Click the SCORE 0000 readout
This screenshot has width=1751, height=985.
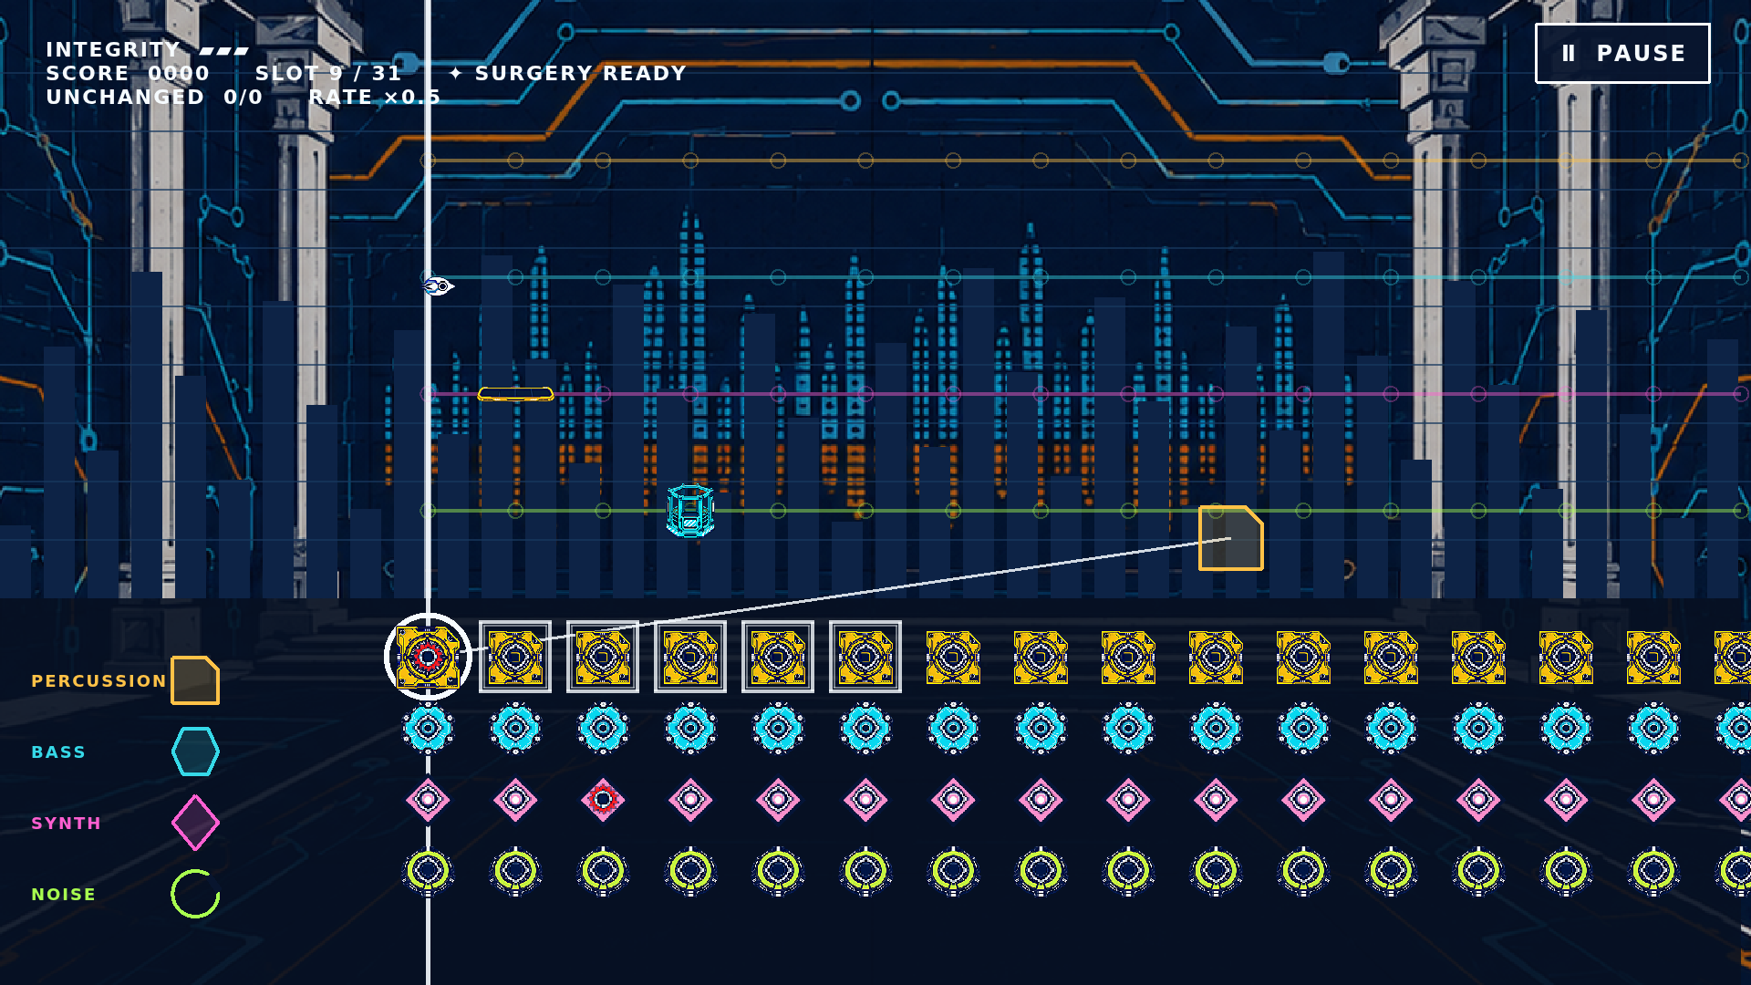[128, 73]
